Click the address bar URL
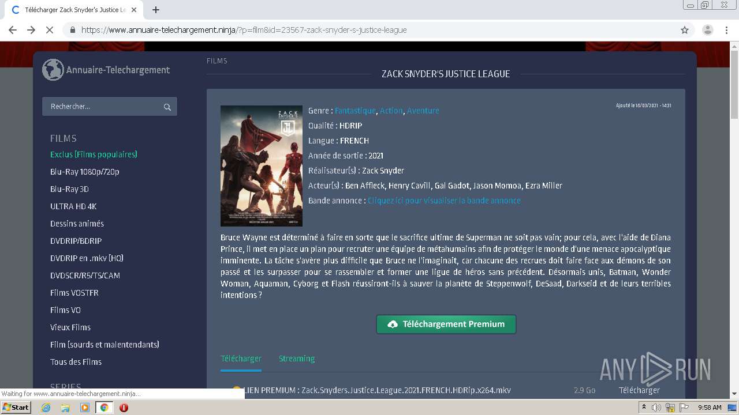Image resolution: width=739 pixels, height=415 pixels. click(x=244, y=30)
